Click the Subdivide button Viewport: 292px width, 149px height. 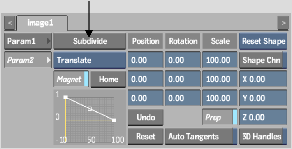click(90, 41)
